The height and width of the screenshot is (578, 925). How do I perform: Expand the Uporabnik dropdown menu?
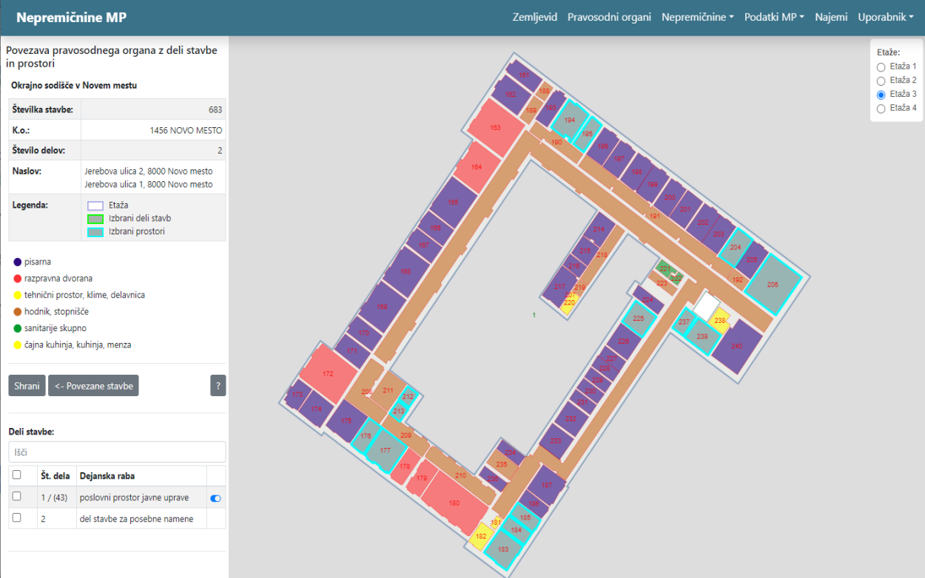coord(886,17)
